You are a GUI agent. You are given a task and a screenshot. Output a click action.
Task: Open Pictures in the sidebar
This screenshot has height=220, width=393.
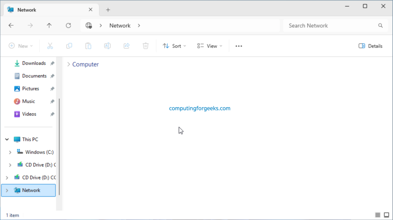(30, 89)
